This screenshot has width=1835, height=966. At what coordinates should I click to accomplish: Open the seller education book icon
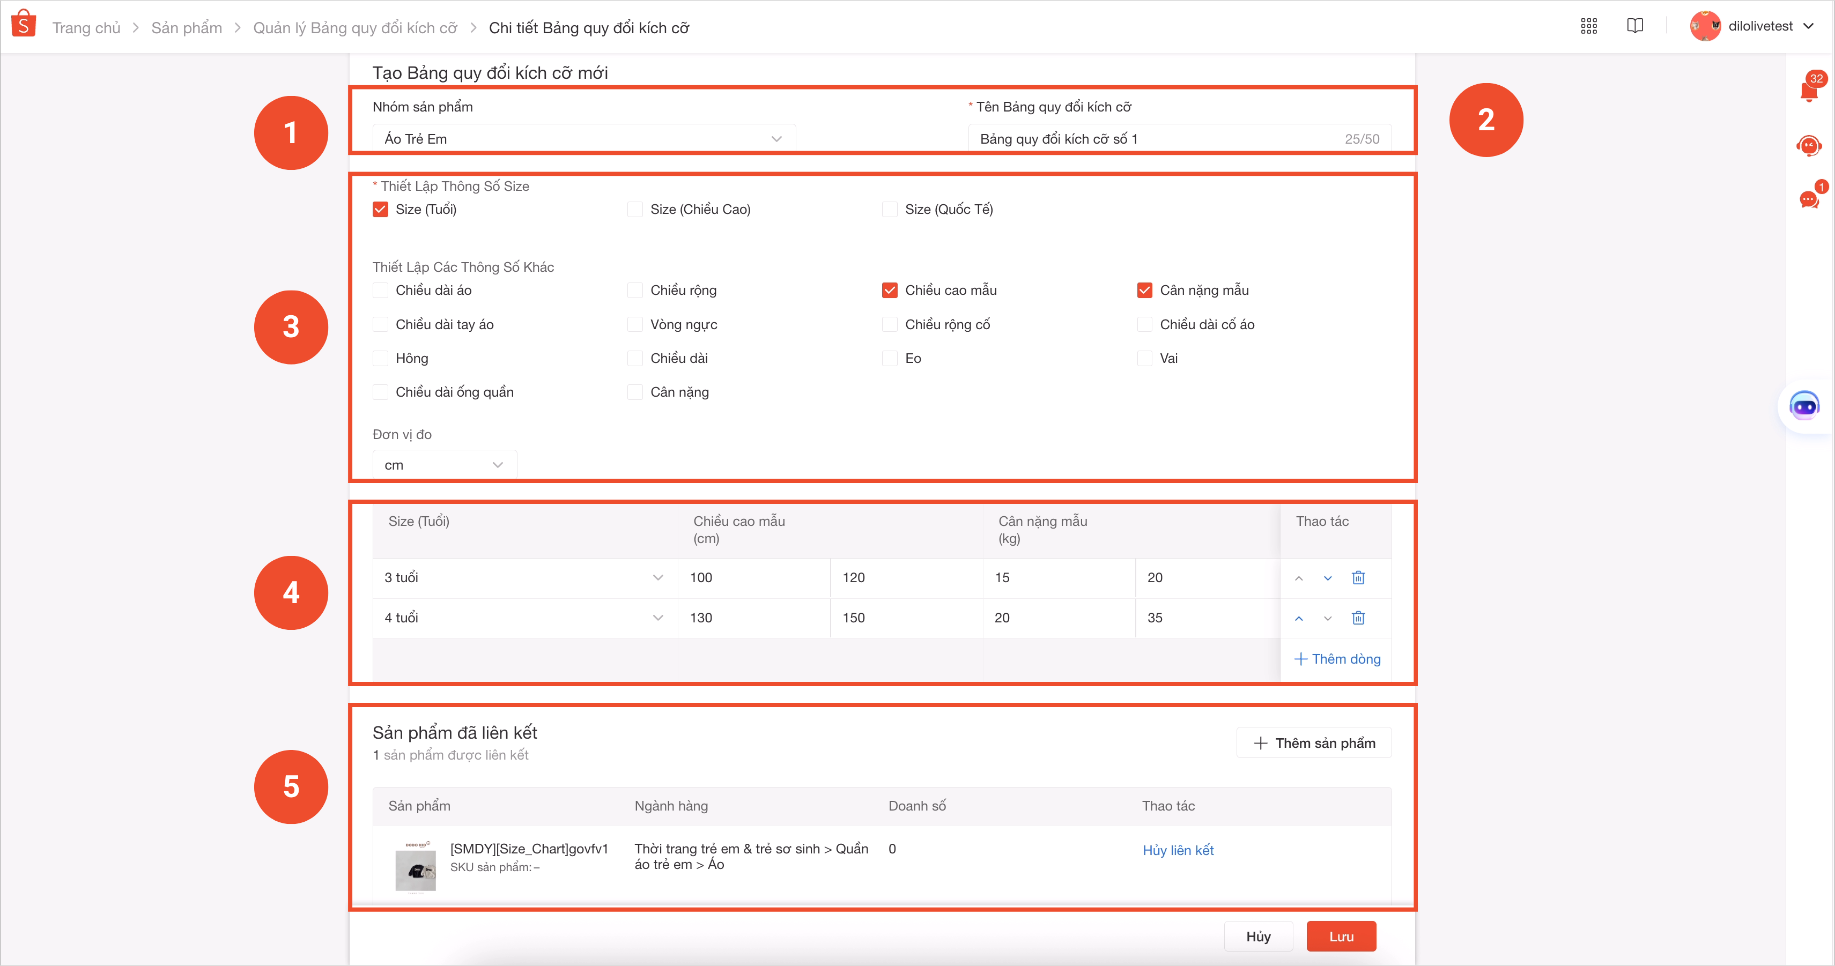[1635, 26]
